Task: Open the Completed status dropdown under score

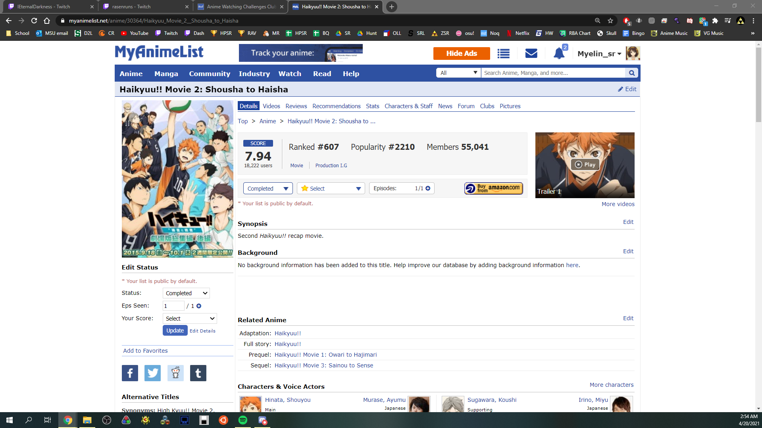Action: point(268,189)
